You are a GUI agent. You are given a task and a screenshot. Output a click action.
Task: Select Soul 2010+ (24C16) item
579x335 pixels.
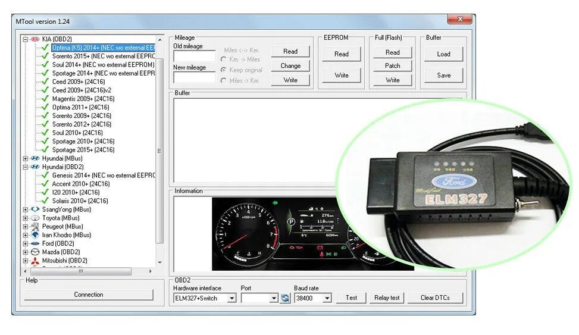77,133
